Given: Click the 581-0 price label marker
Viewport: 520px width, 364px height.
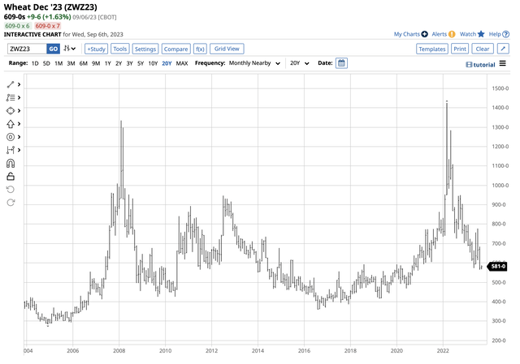Looking at the screenshot, I should 497,266.
